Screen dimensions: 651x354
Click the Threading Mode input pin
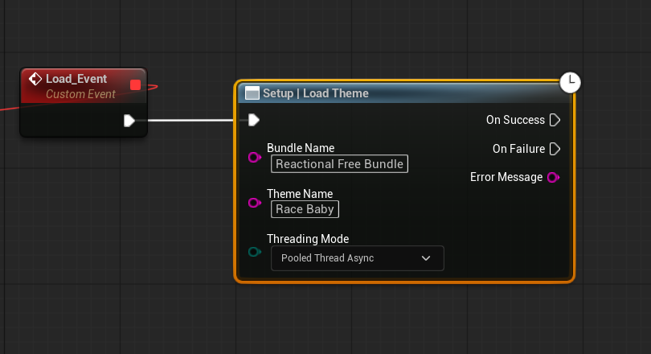click(255, 252)
